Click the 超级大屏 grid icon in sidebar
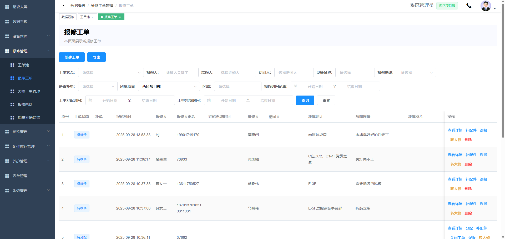 7,7
